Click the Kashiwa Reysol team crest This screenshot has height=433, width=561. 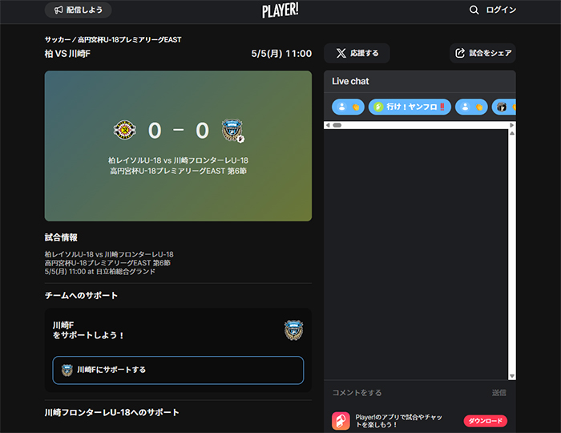point(124,130)
